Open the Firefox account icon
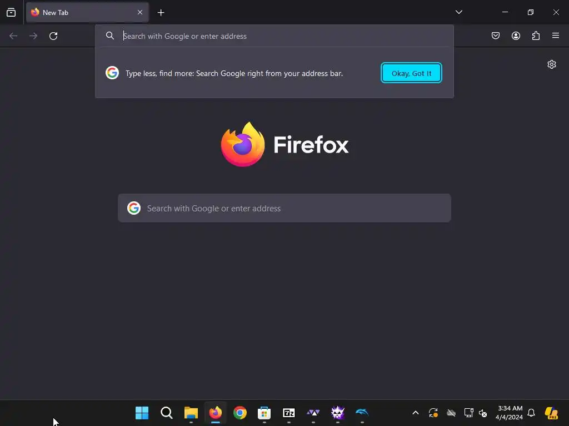Image resolution: width=569 pixels, height=426 pixels. tap(516, 35)
